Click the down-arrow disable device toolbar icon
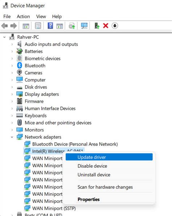Viewport: 172px width, 216px height. pyautogui.click(x=115, y=26)
